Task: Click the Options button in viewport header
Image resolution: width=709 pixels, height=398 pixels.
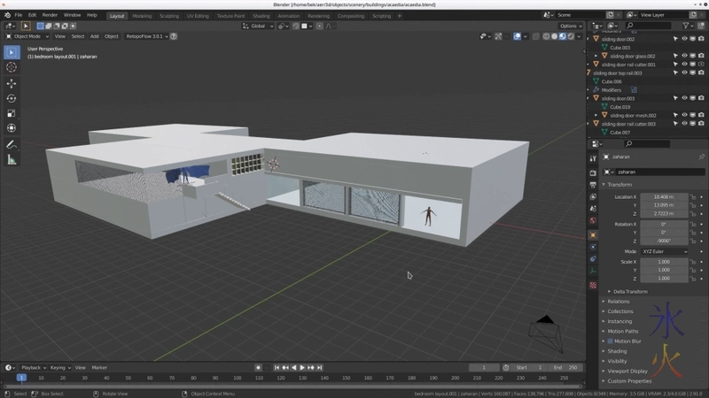Action: click(569, 26)
